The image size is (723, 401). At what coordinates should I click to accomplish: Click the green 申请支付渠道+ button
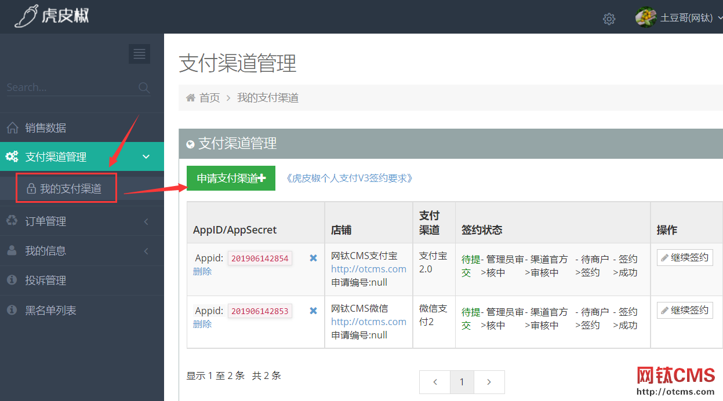(231, 178)
